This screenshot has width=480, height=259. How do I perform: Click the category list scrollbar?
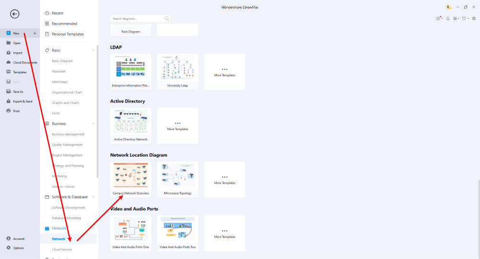coord(97,112)
